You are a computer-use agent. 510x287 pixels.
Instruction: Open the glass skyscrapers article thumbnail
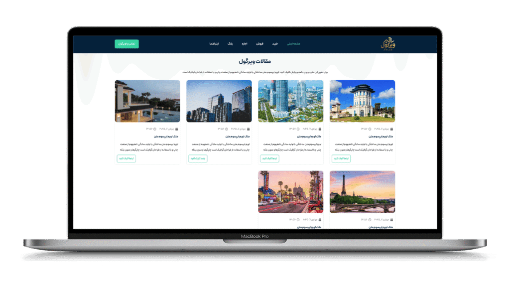coord(219,101)
